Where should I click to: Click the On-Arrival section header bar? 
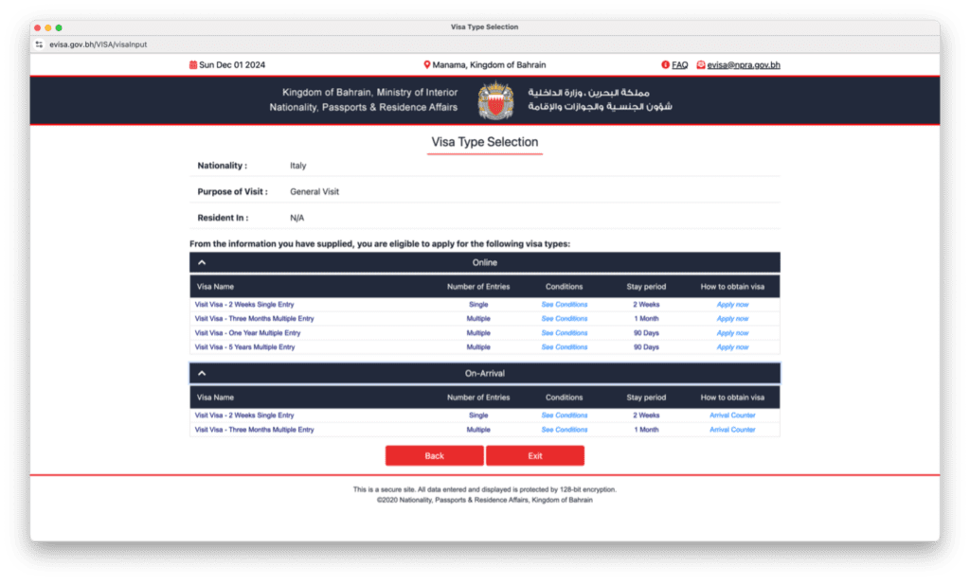pos(484,373)
